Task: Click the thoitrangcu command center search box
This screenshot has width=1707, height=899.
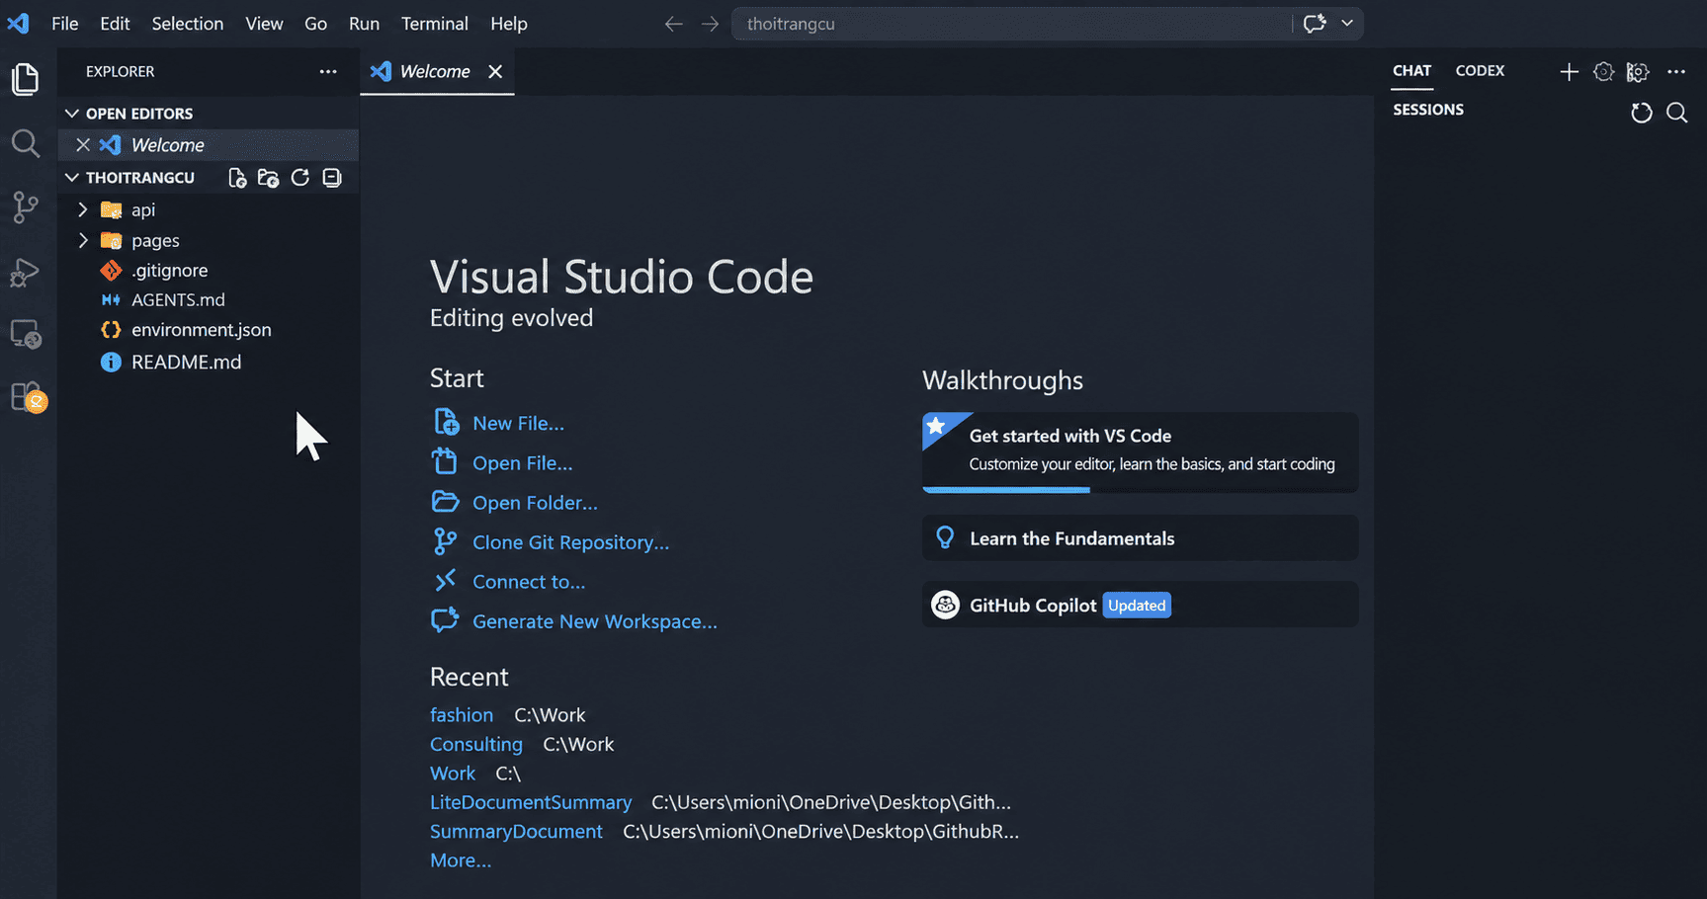Action: point(1011,24)
